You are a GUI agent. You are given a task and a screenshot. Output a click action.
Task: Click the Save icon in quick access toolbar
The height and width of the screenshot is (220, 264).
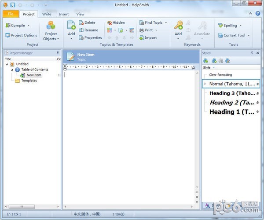13,5
